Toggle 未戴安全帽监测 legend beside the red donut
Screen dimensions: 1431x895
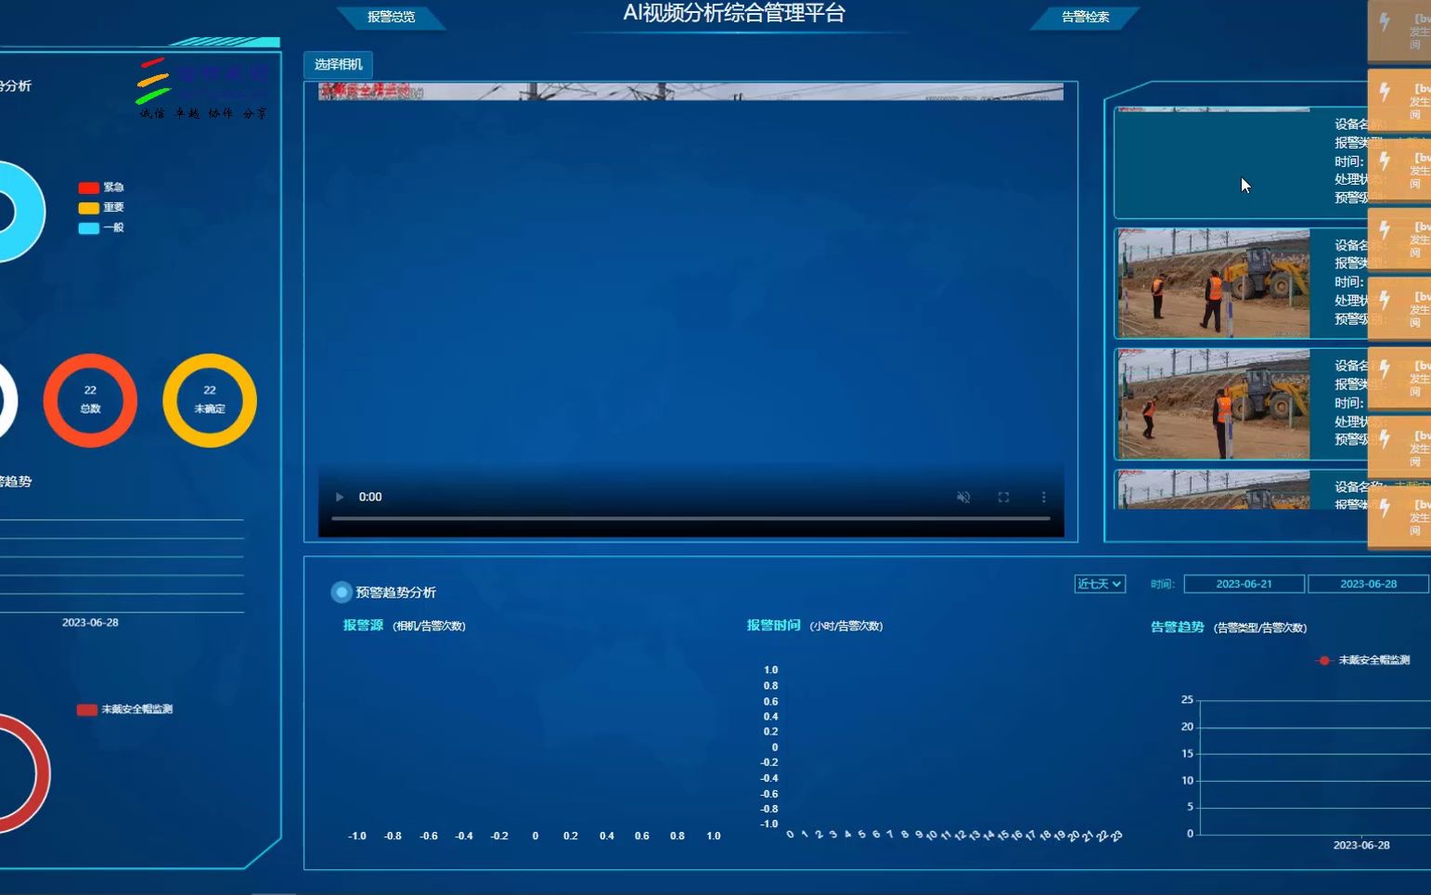coord(125,709)
